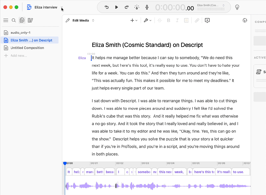Toggle strikethrough formatting
Screen dimensions: 266x195
(160, 20)
